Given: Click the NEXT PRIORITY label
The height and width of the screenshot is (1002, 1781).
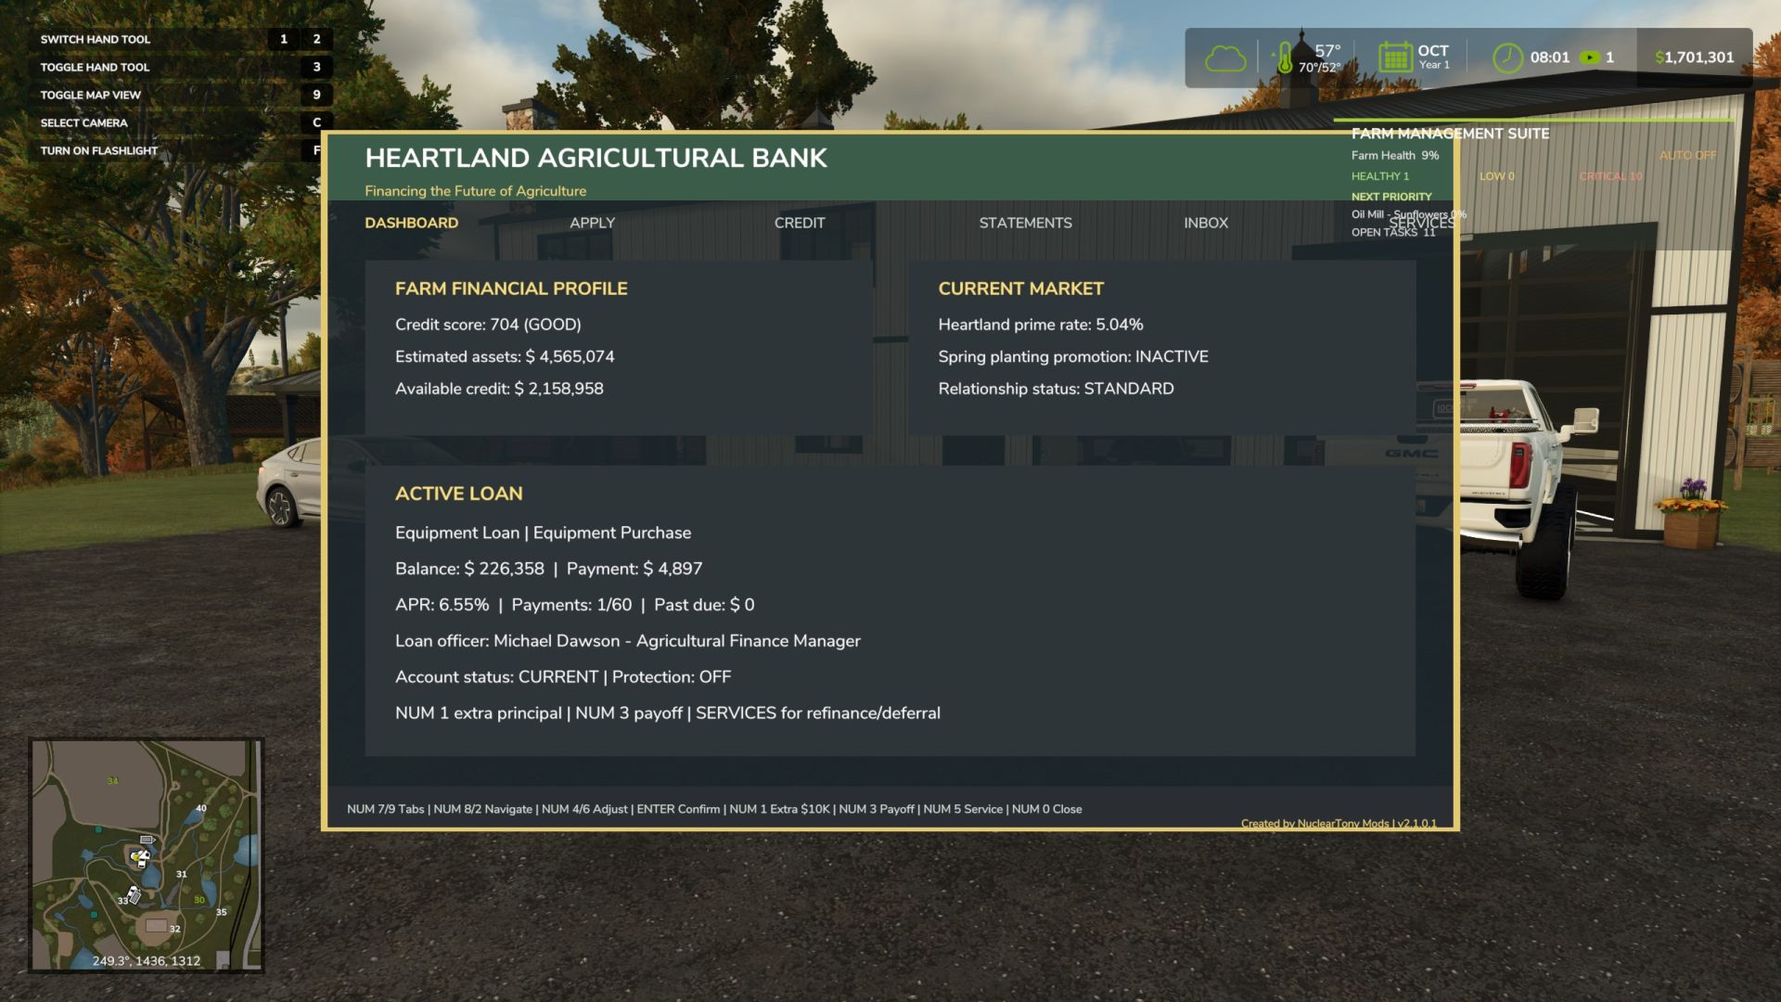Looking at the screenshot, I should tap(1391, 197).
